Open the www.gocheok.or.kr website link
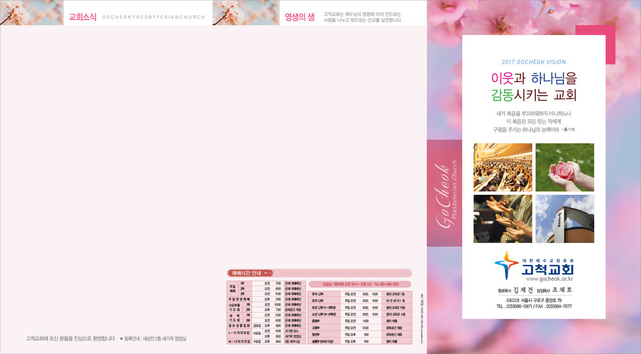The image size is (641, 354). (549, 279)
